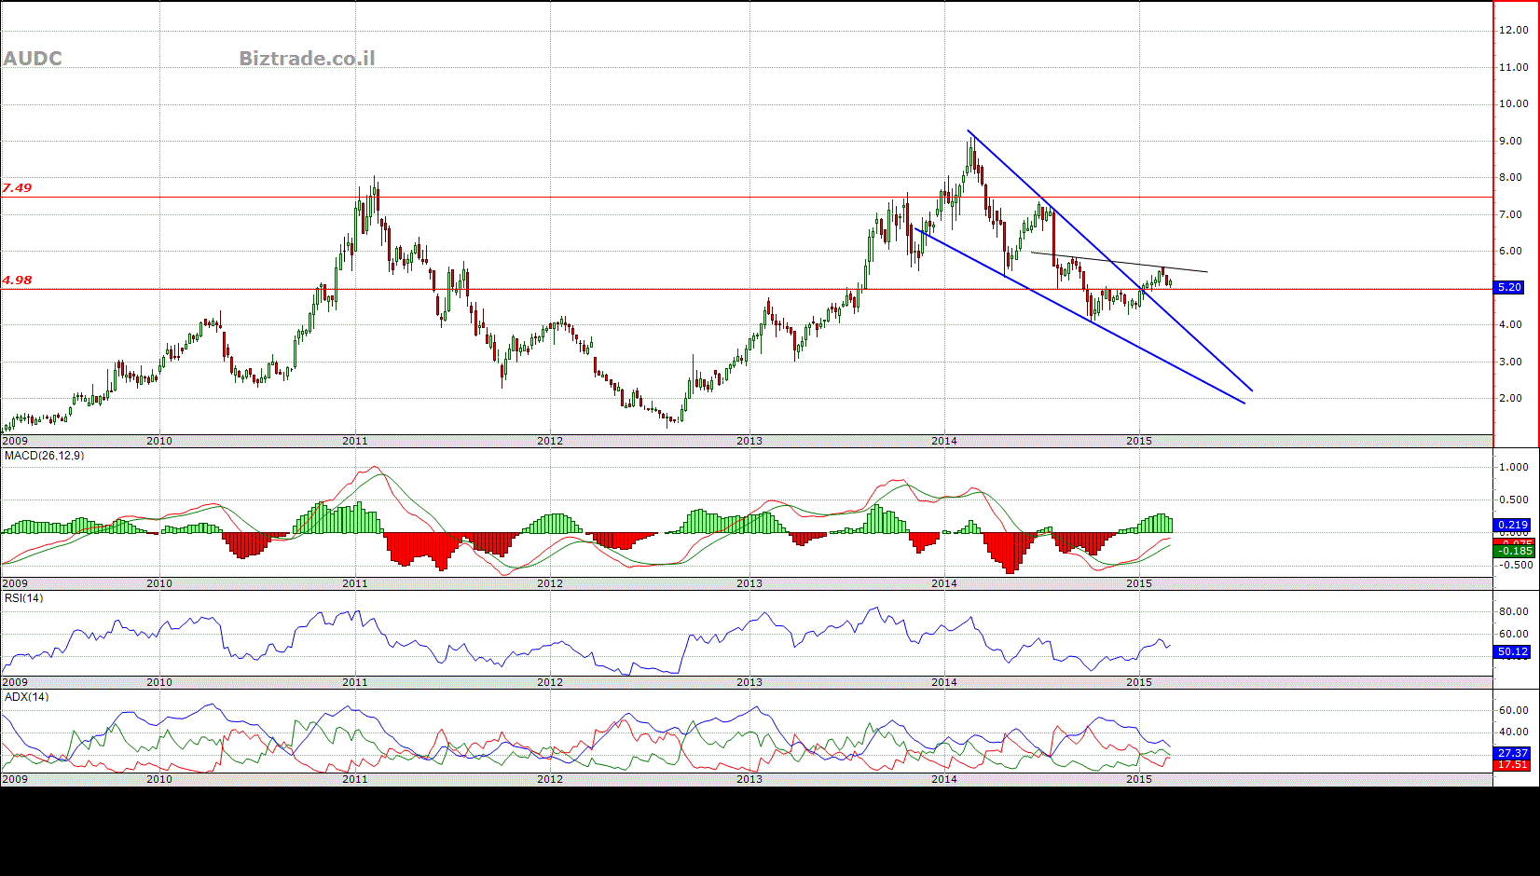Click the 11.00 price axis label

[x=1513, y=67]
